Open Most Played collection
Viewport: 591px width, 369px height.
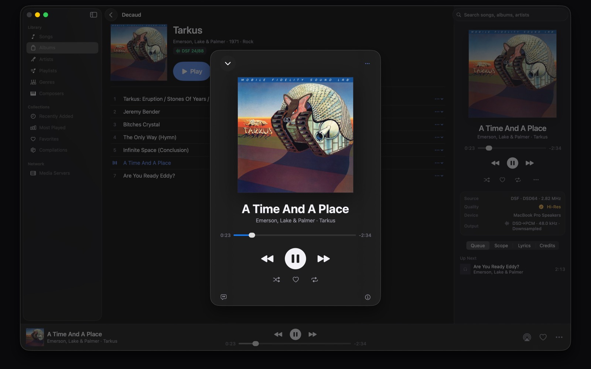pos(62,128)
